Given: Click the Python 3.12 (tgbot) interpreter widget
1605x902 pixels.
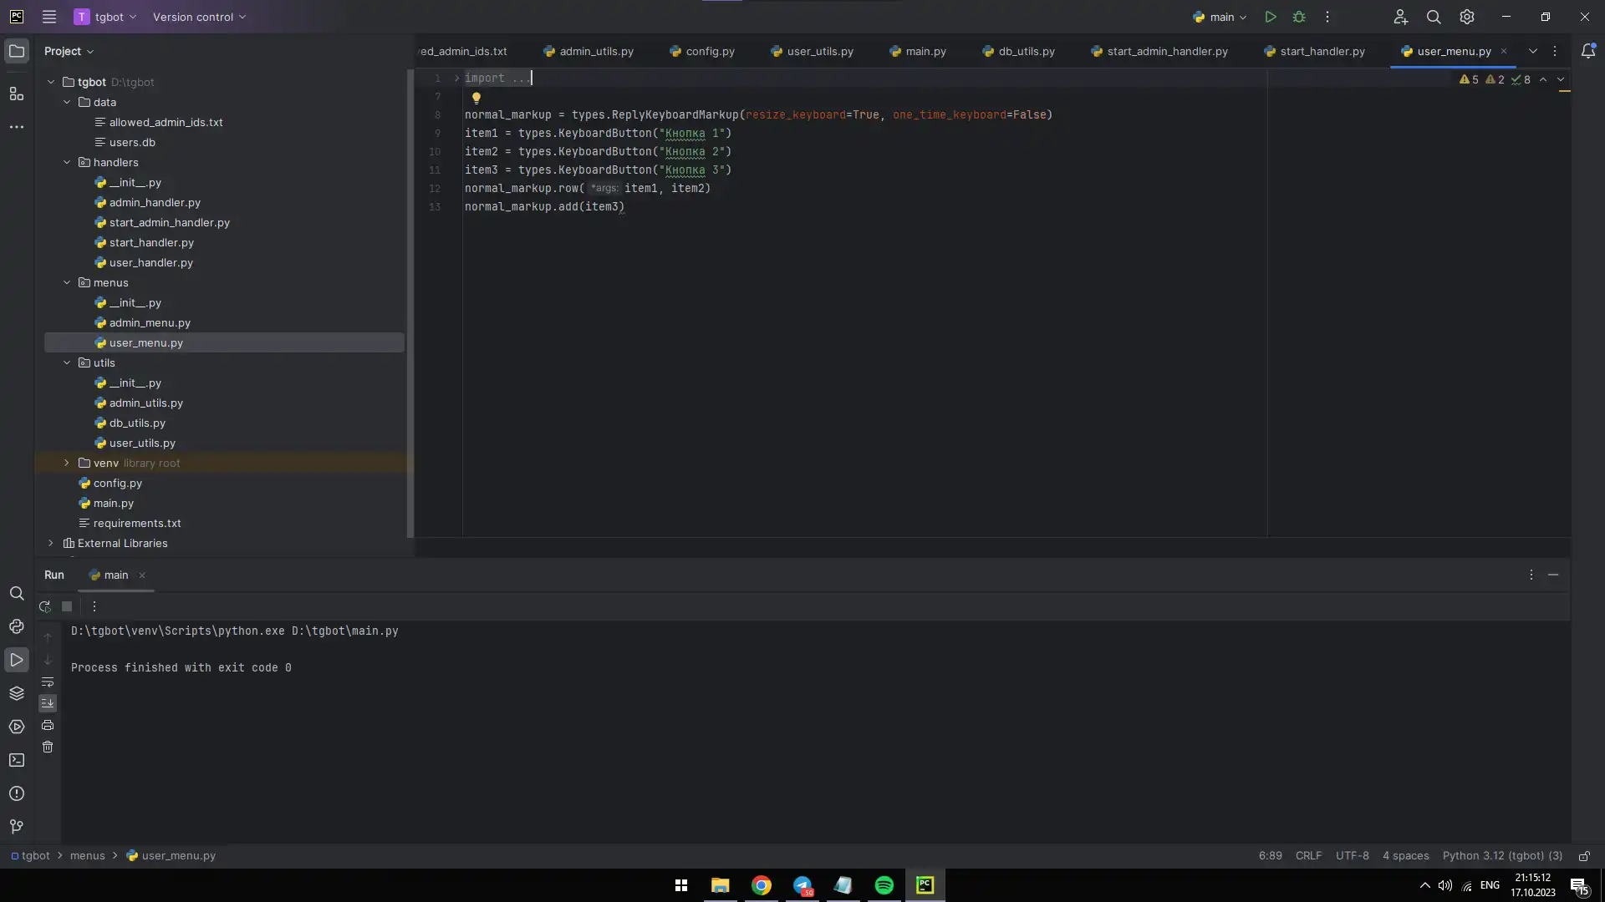Looking at the screenshot, I should click(1502, 856).
